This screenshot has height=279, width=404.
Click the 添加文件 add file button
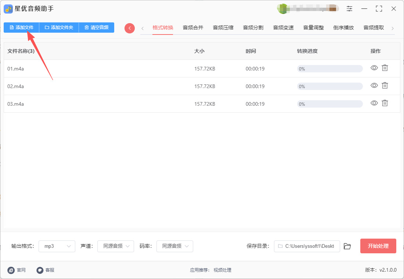(x=21, y=28)
